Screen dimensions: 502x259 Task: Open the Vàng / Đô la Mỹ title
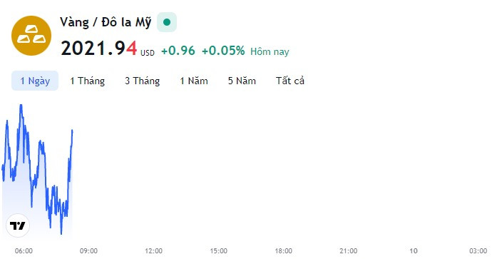(106, 22)
